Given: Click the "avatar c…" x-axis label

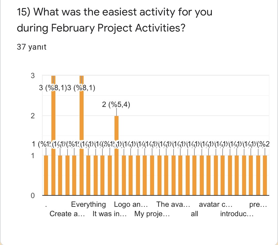Looking at the screenshot, I should [x=216, y=204].
